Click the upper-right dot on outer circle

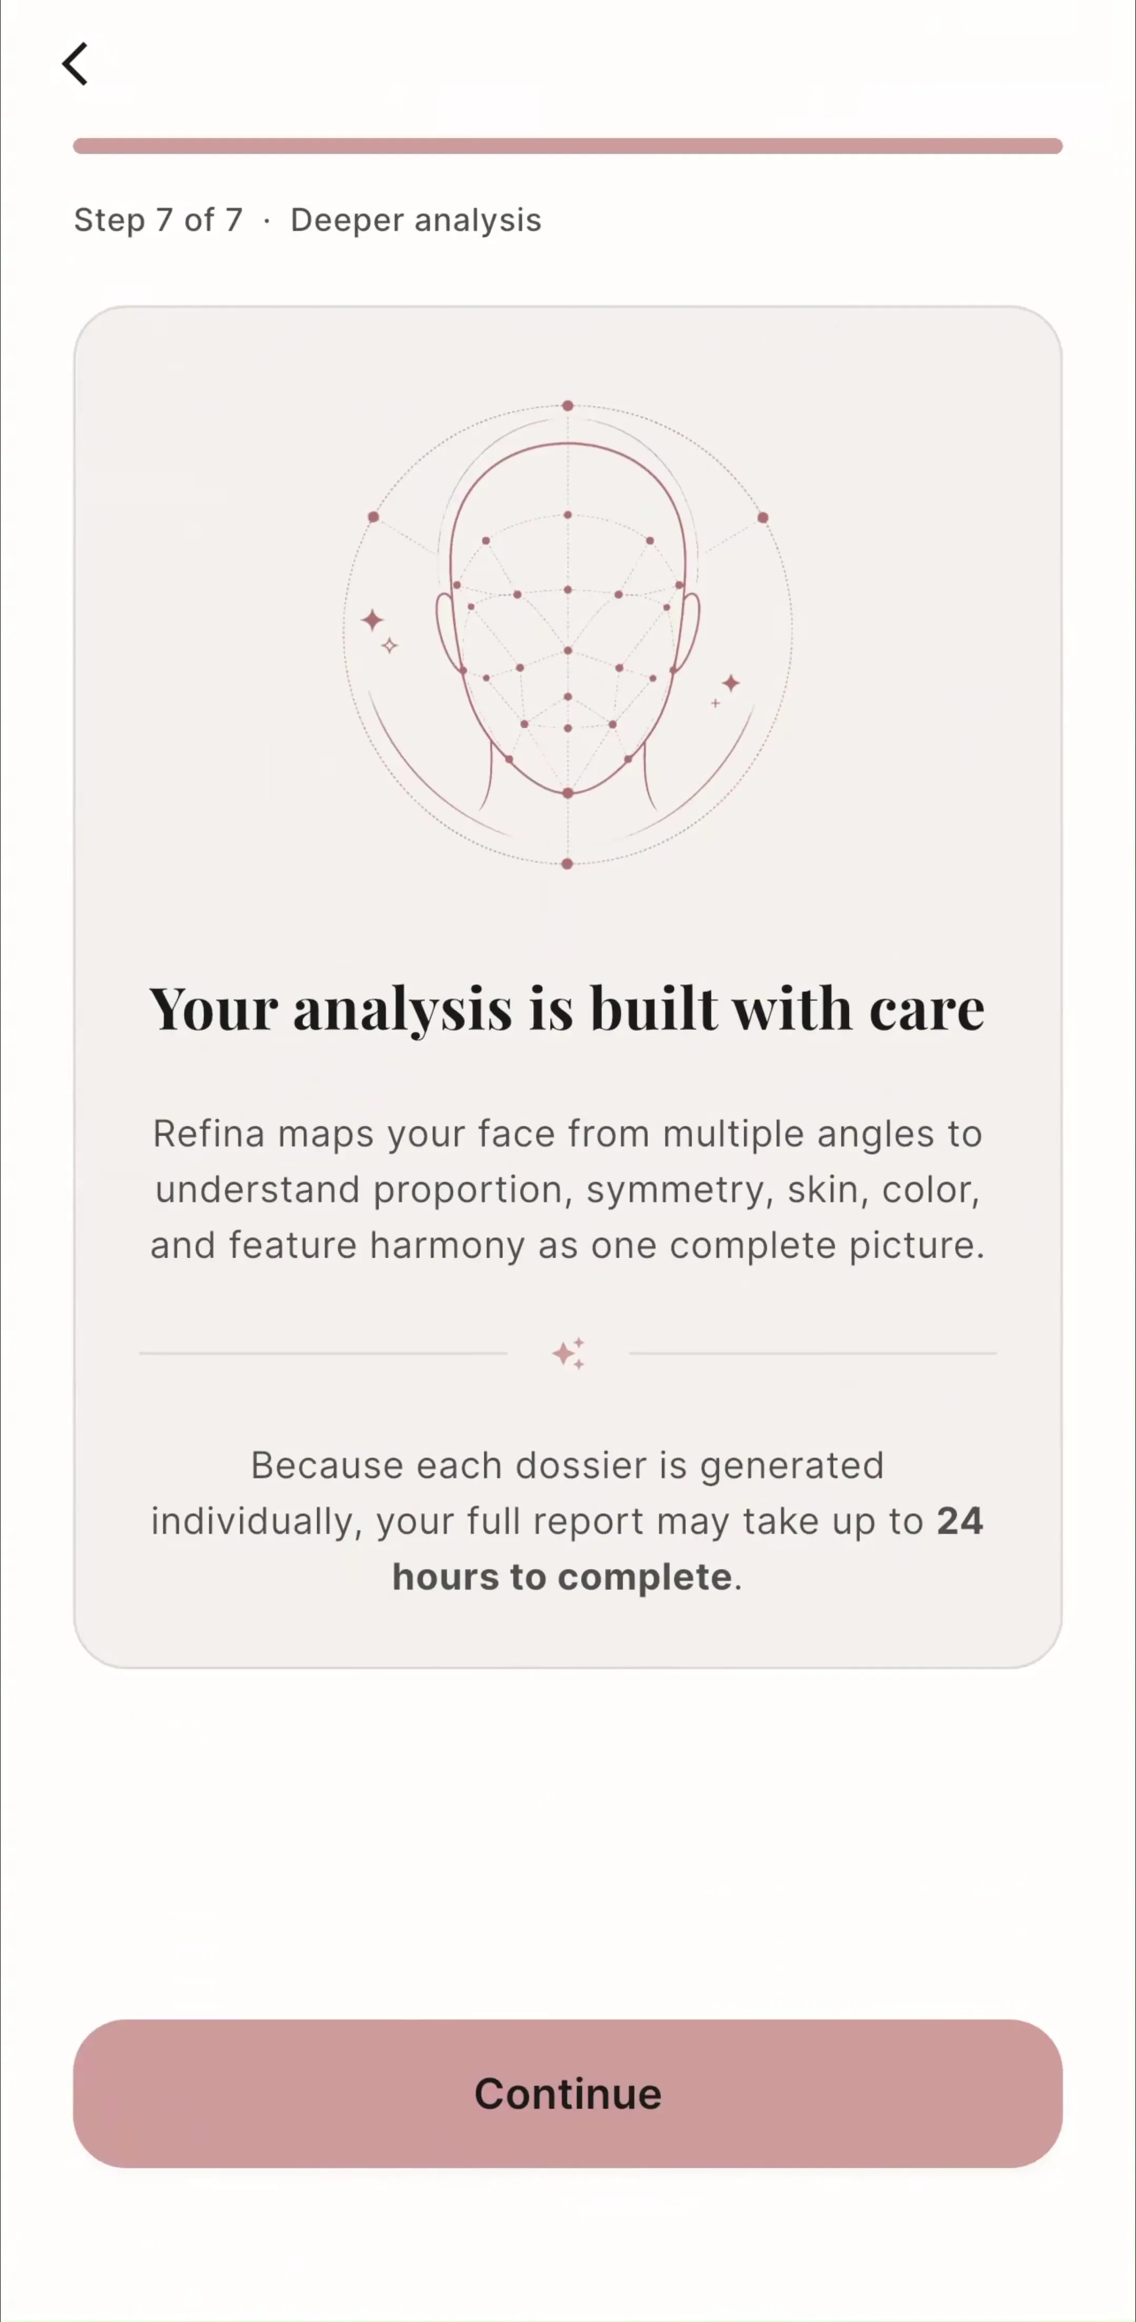[x=763, y=517]
